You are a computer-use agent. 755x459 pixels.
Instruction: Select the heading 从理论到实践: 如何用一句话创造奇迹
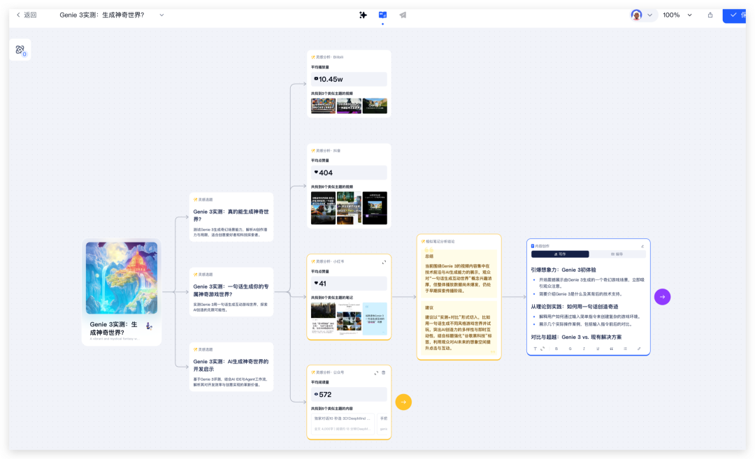pyautogui.click(x=575, y=307)
